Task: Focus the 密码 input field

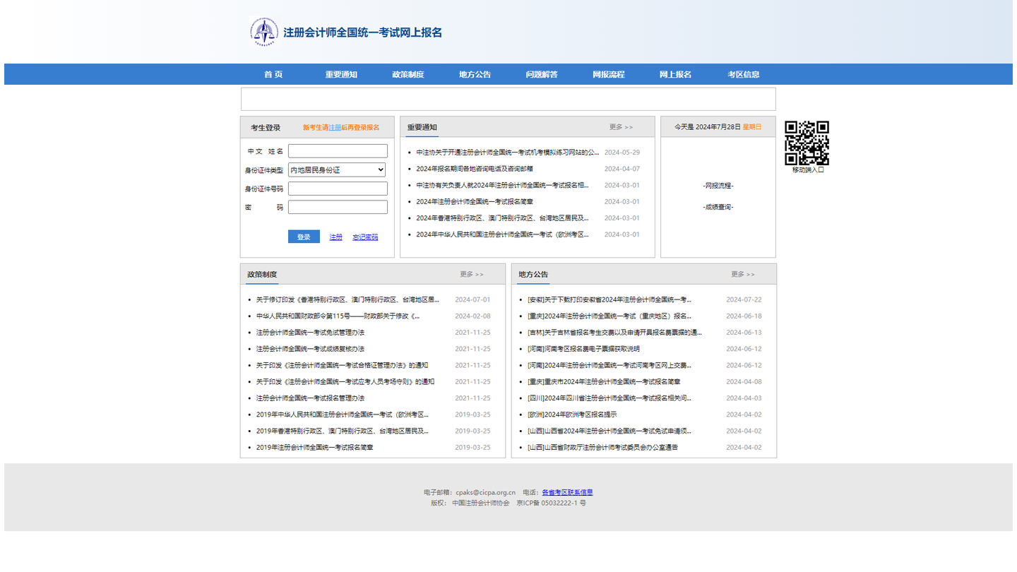Action: click(338, 207)
